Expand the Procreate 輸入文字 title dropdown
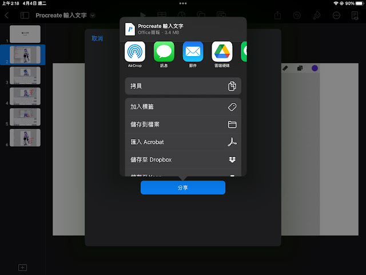The height and width of the screenshot is (275, 366). tap(93, 15)
